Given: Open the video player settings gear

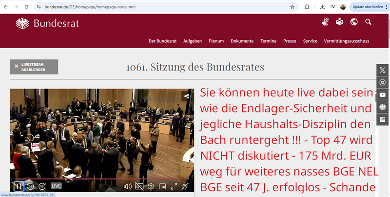Looking at the screenshot, I should [151, 186].
